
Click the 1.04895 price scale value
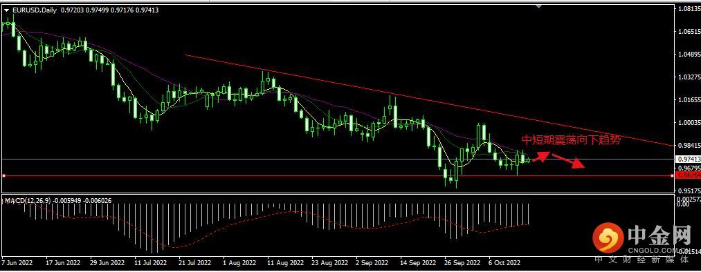689,55
